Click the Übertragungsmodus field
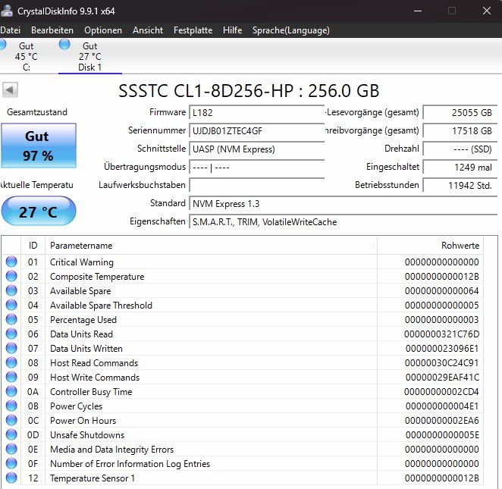502x489 pixels. (257, 168)
